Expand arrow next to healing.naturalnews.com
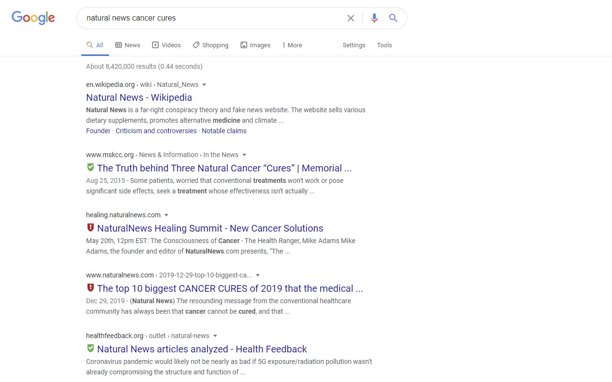612x382 pixels. click(x=166, y=215)
